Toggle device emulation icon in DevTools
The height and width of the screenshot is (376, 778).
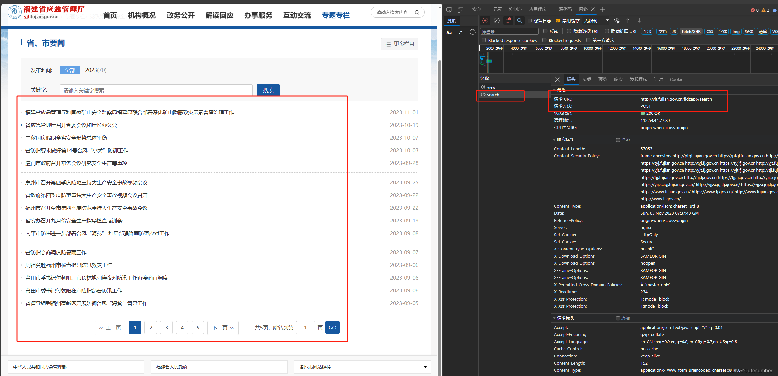click(x=461, y=10)
